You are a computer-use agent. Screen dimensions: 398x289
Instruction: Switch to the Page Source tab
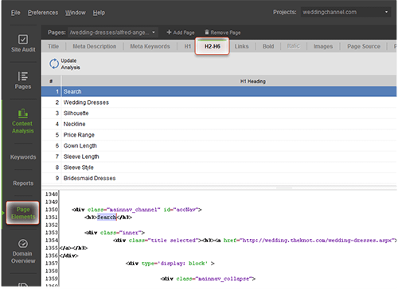pos(364,46)
